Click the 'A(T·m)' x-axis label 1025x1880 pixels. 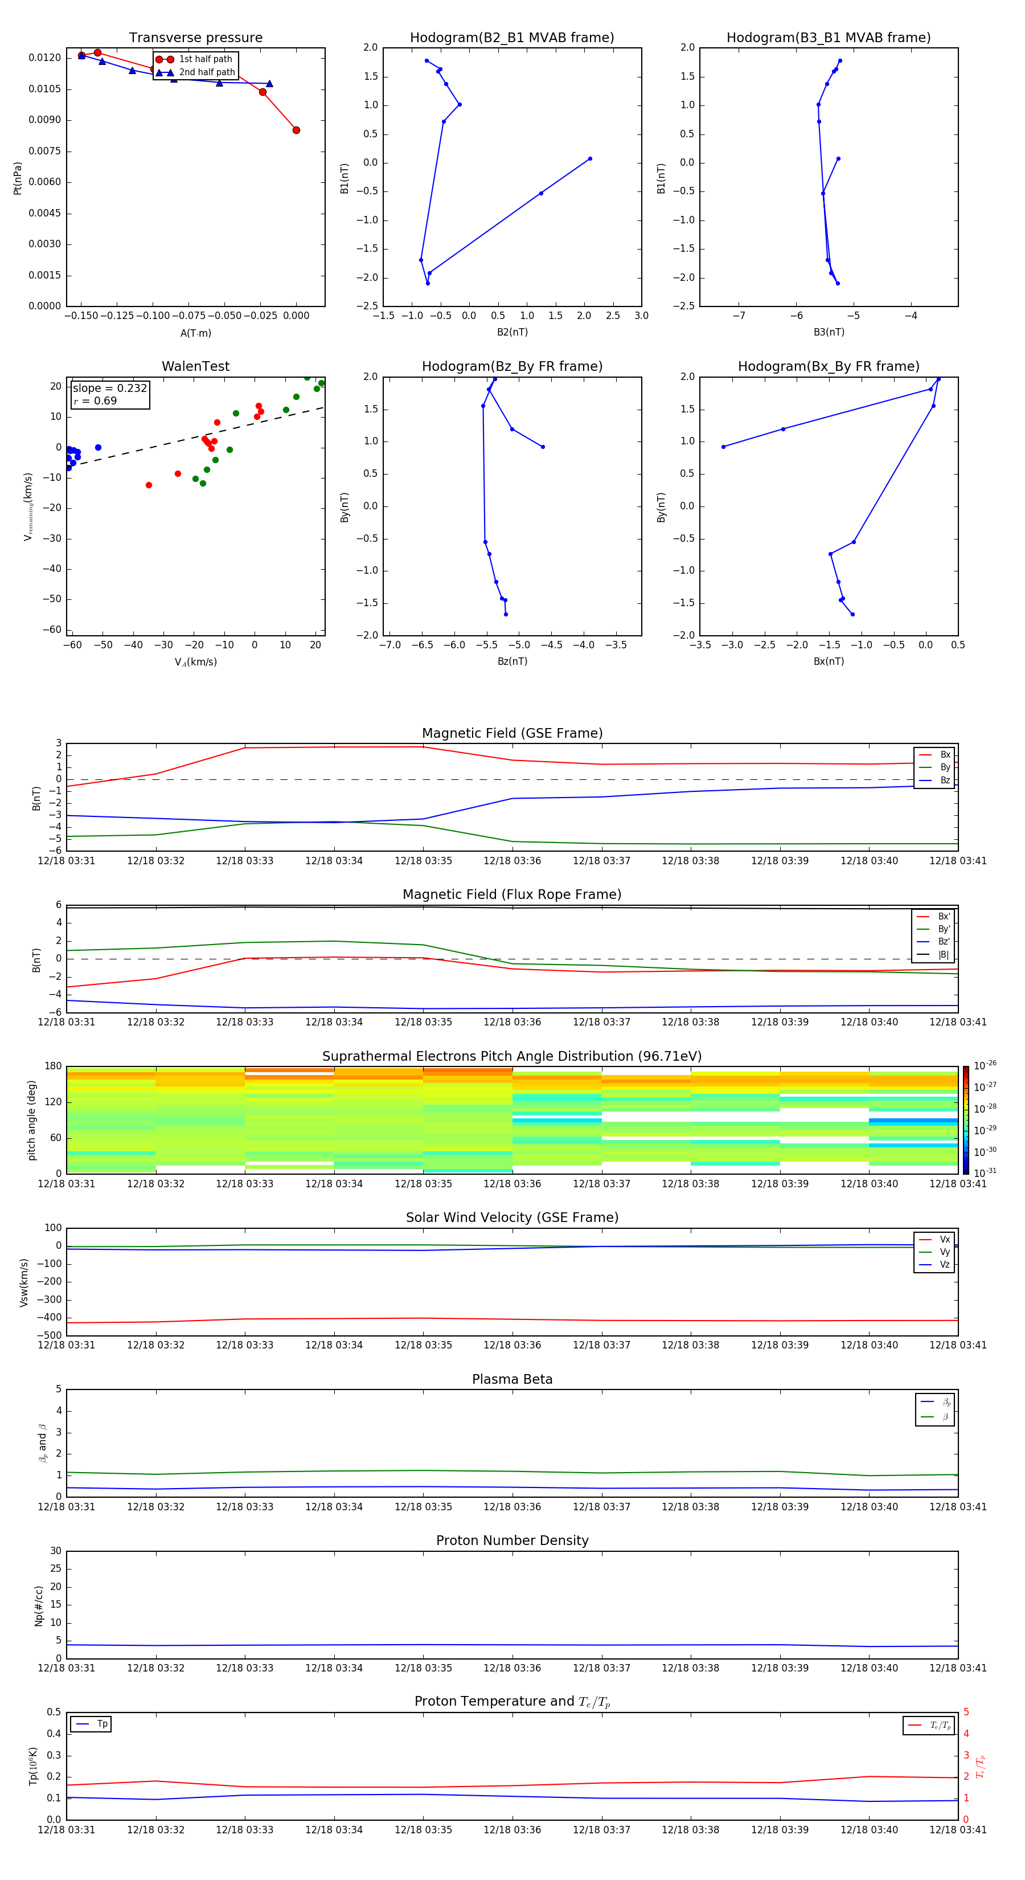195,333
